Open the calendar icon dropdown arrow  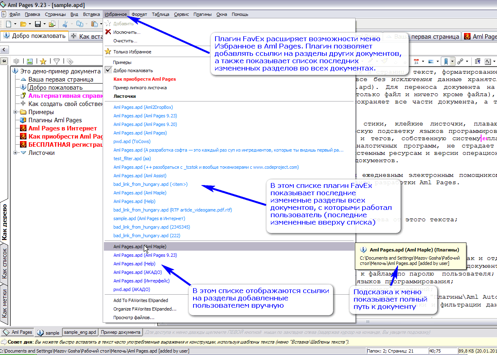tap(422, 62)
